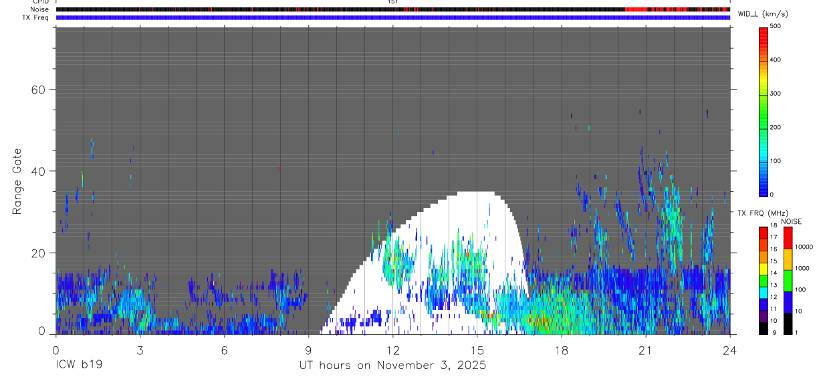
Task: Click the yellow swatch in the TX FRQ legend
Action: (x=763, y=267)
